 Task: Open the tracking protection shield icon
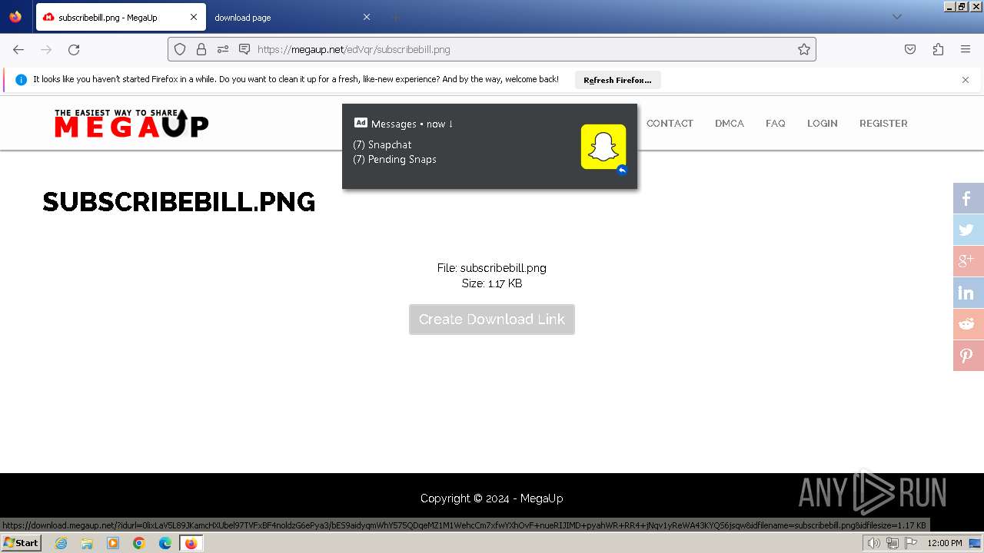pyautogui.click(x=180, y=49)
